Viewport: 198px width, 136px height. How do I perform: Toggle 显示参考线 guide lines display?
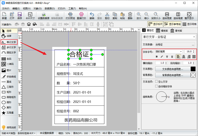[172, 24]
